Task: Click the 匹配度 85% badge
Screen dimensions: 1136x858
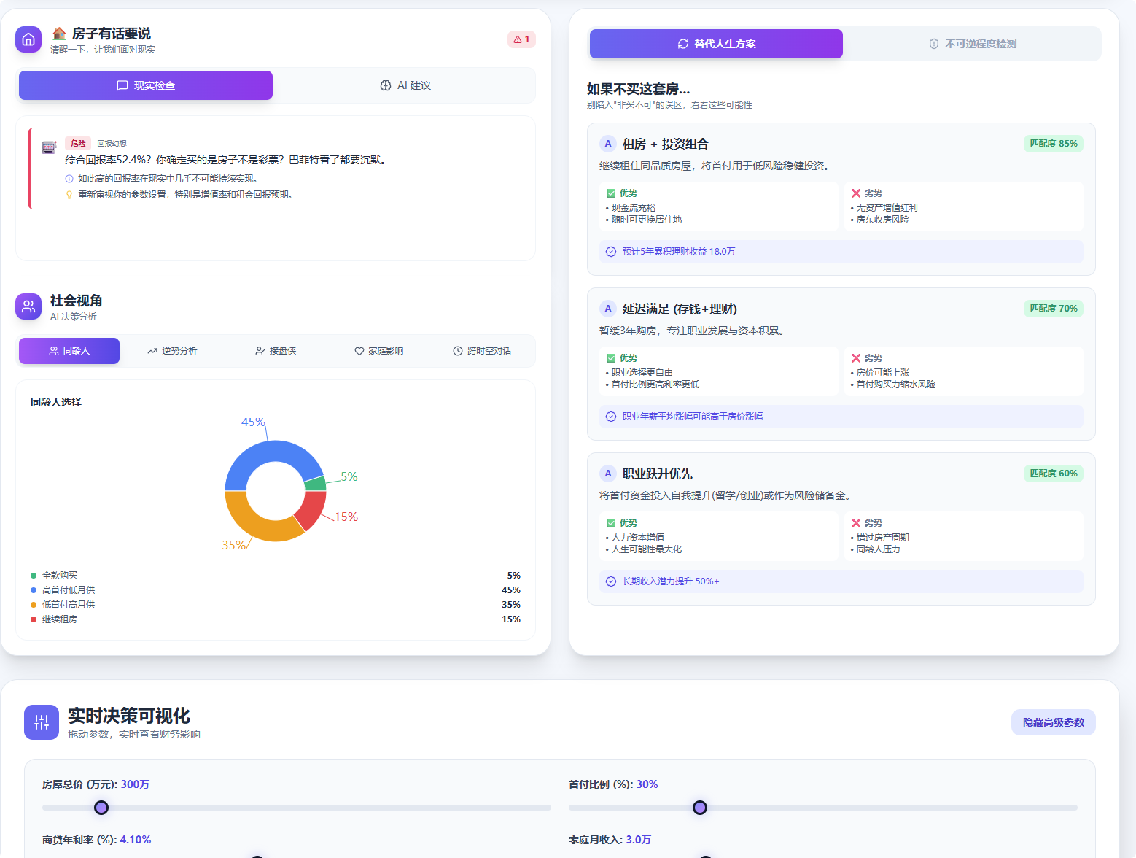Action: pyautogui.click(x=1053, y=144)
